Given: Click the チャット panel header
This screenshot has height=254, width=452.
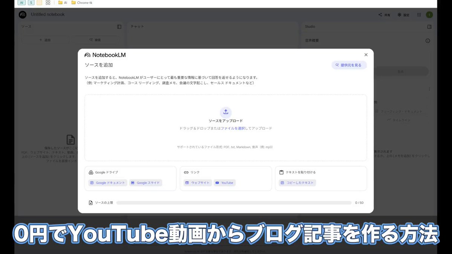Looking at the screenshot, I should point(137,27).
